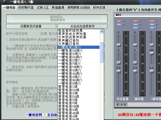The image size is (161, 120).
Task: Toggle R button on 系统音量 channel
Action: click(120, 21)
